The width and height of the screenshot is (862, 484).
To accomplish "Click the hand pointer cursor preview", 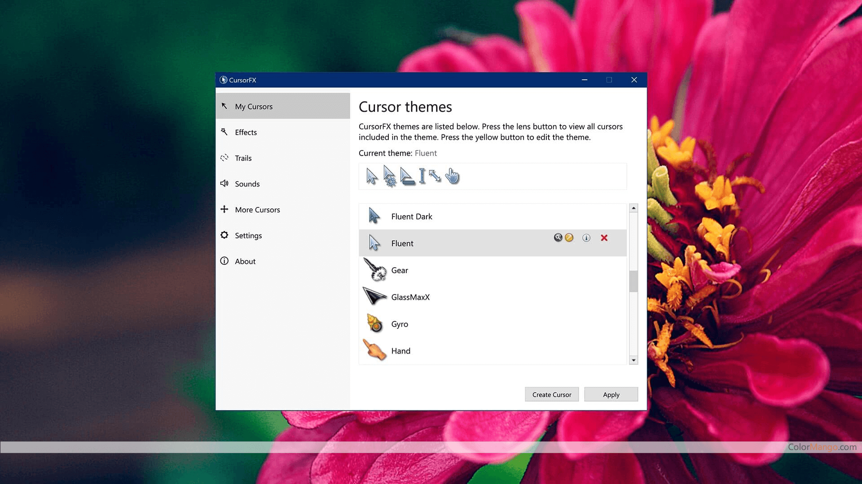I will click(453, 176).
